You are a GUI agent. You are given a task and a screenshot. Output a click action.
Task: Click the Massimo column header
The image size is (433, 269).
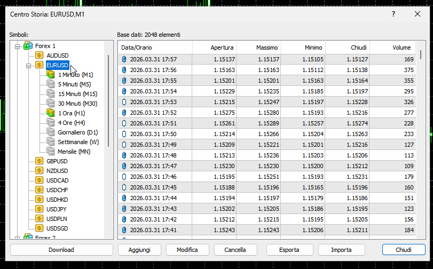(259, 48)
